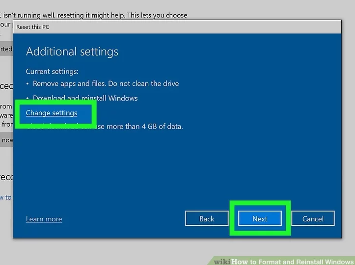Click the cut-off heading above the blue link
Screen dimensions: 355x265
tap(6, 177)
